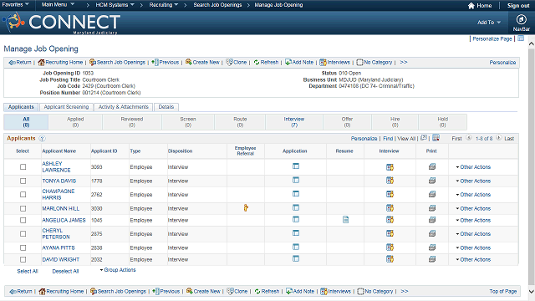The width and height of the screenshot is (535, 301).
Task: Select David Wright's checkbox
Action: (23, 260)
